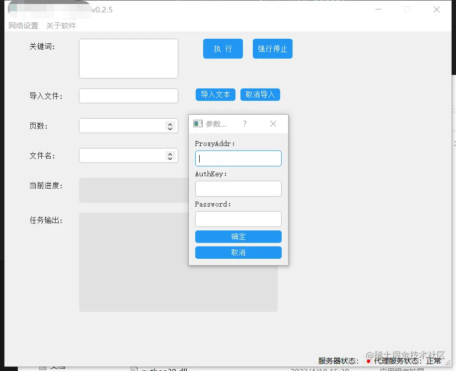The height and width of the screenshot is (371, 456).
Task: Click the v0.2.5 version text in title bar
Action: [x=102, y=9]
